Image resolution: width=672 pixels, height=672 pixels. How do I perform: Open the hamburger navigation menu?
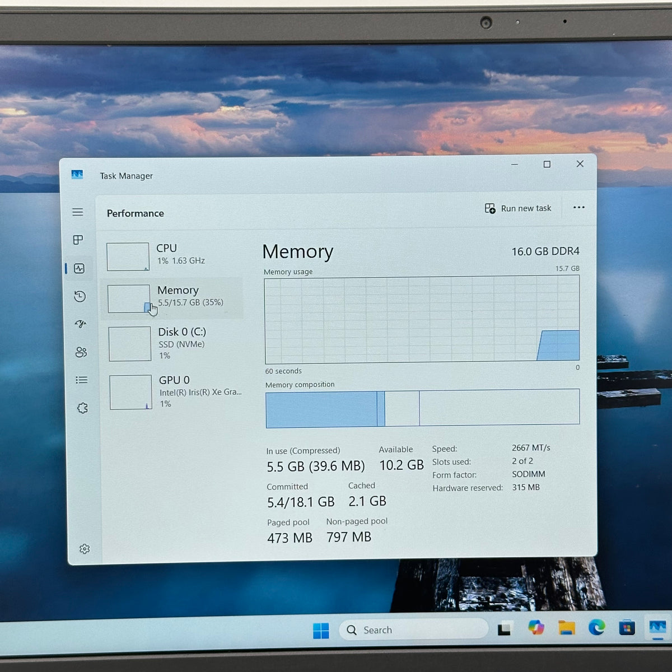coord(78,212)
